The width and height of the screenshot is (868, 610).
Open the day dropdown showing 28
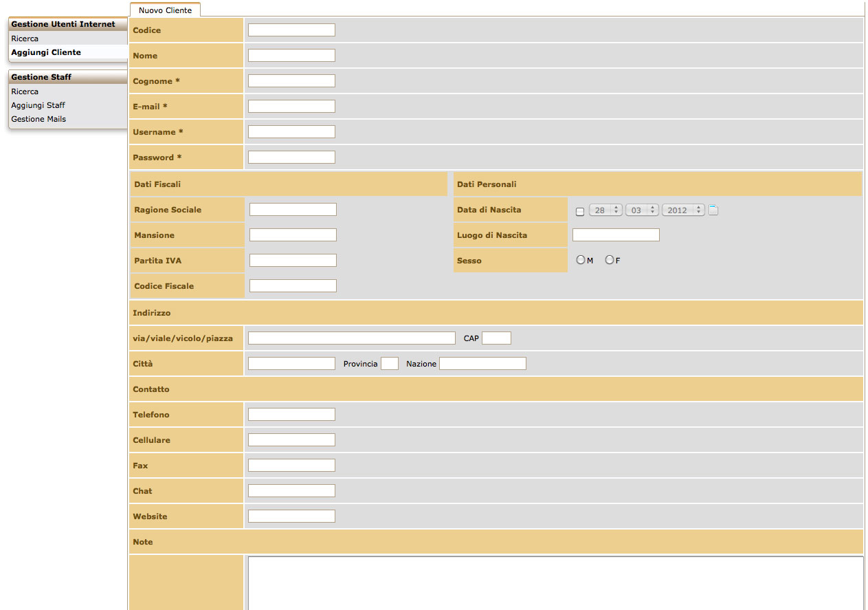pyautogui.click(x=605, y=210)
